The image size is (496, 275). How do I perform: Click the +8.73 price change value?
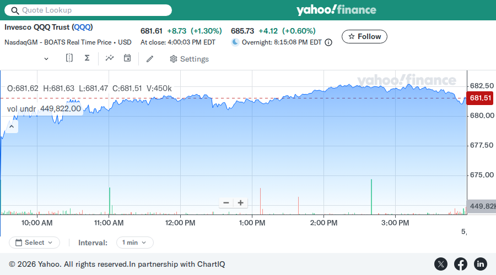pyautogui.click(x=177, y=31)
